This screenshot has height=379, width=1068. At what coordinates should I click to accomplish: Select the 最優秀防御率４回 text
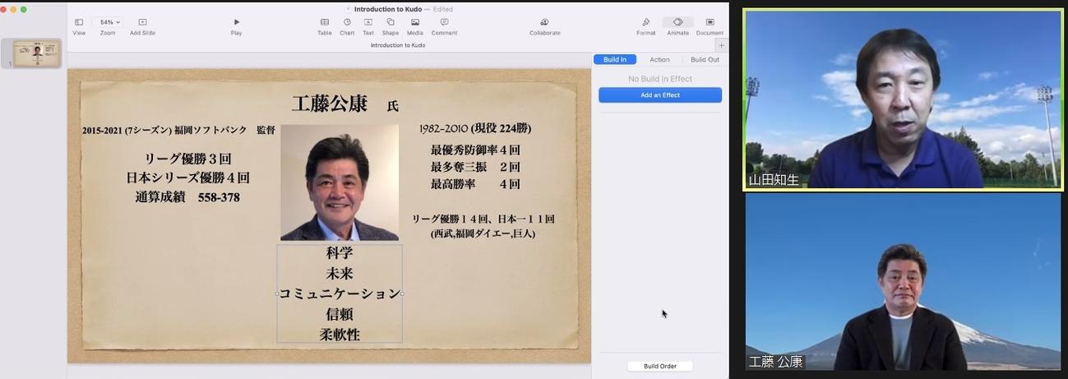(x=475, y=150)
